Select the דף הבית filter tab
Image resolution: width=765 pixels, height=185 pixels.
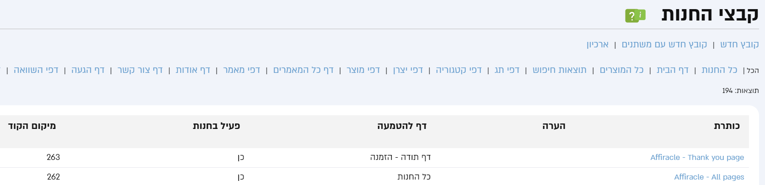[x=673, y=70]
